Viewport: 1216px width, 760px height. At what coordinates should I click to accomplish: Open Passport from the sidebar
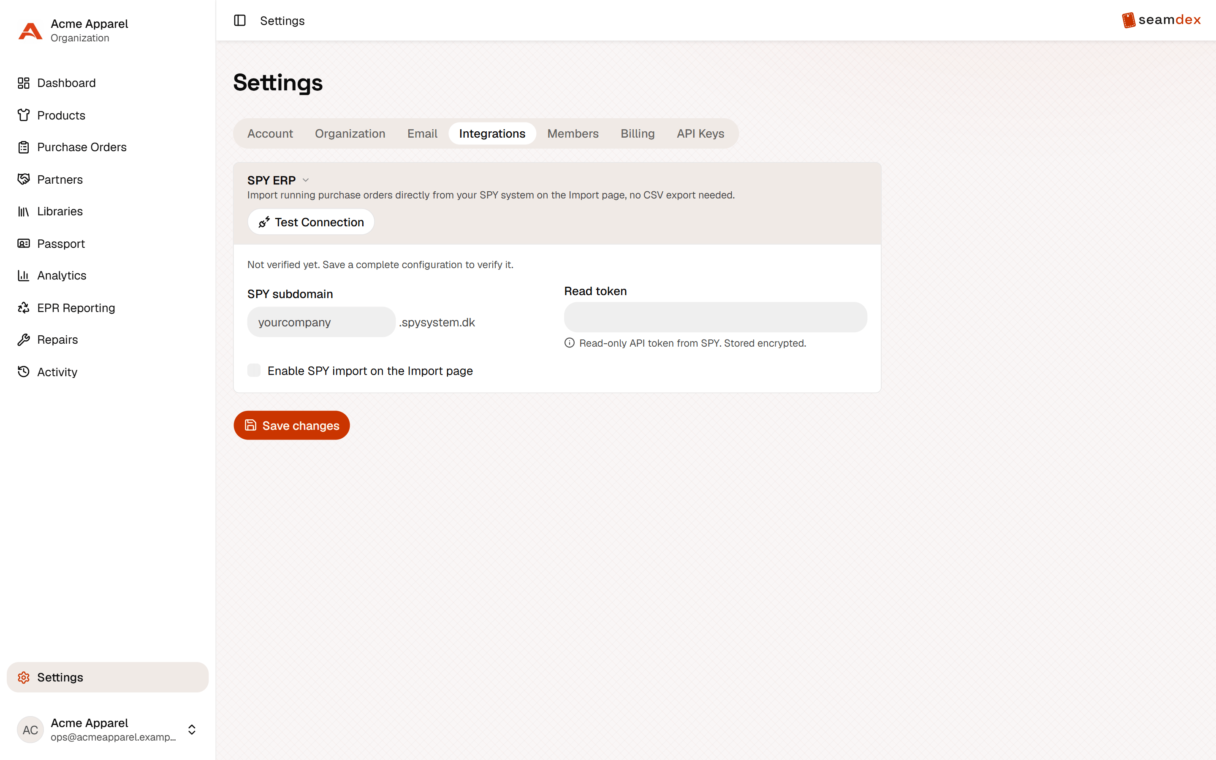[108, 243]
